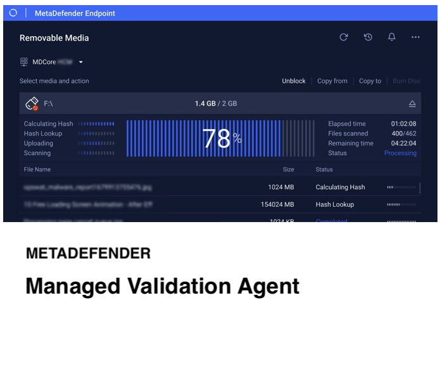Open the three-dot more options menu
This screenshot has height=367, width=440.
415,37
